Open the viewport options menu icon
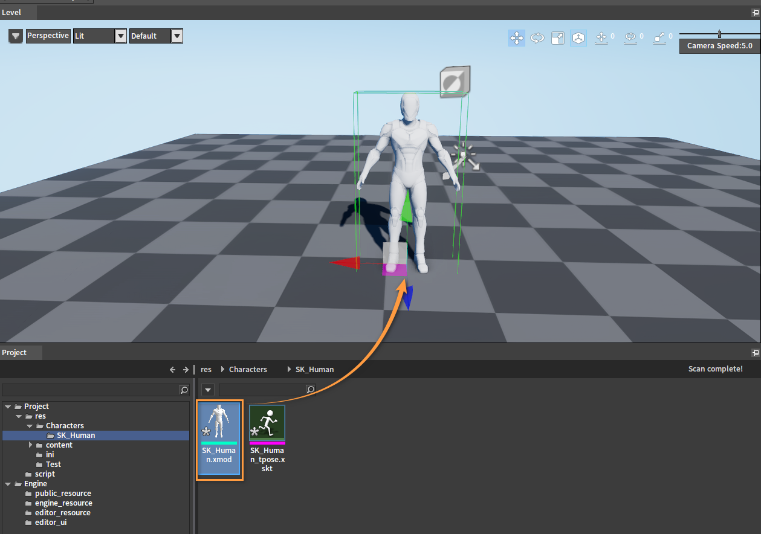Viewport: 761px width, 534px height. tap(16, 36)
